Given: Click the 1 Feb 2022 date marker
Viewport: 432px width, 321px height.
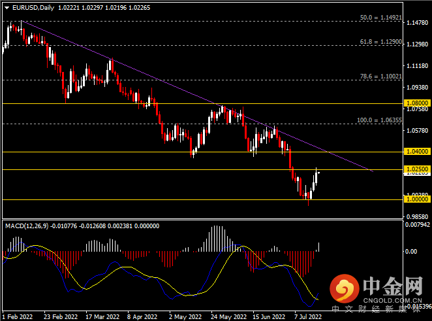Looking at the screenshot, I should coord(18,316).
